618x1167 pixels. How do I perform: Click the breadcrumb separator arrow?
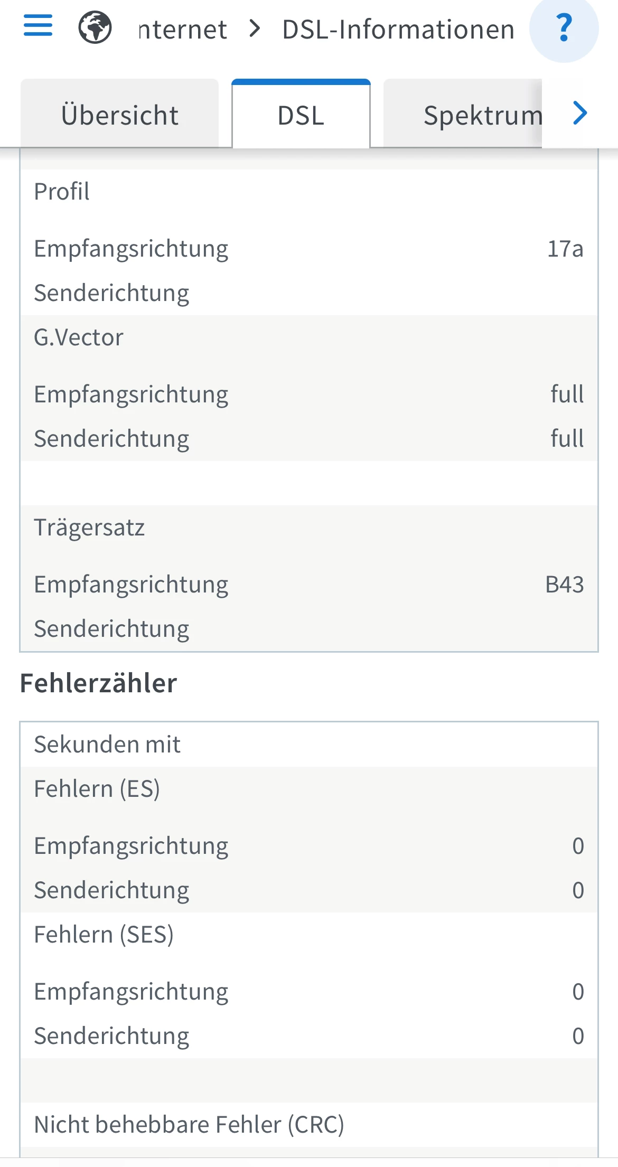[255, 29]
